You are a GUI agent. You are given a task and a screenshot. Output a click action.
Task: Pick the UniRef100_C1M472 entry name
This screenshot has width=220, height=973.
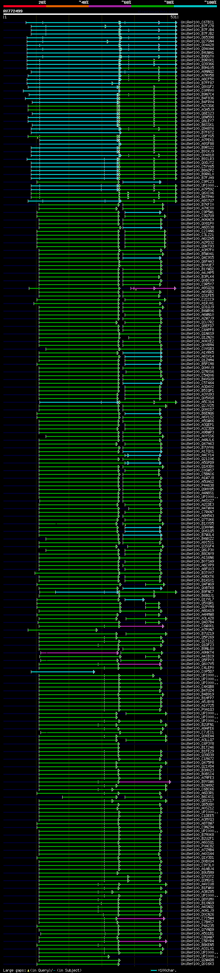[197, 759]
